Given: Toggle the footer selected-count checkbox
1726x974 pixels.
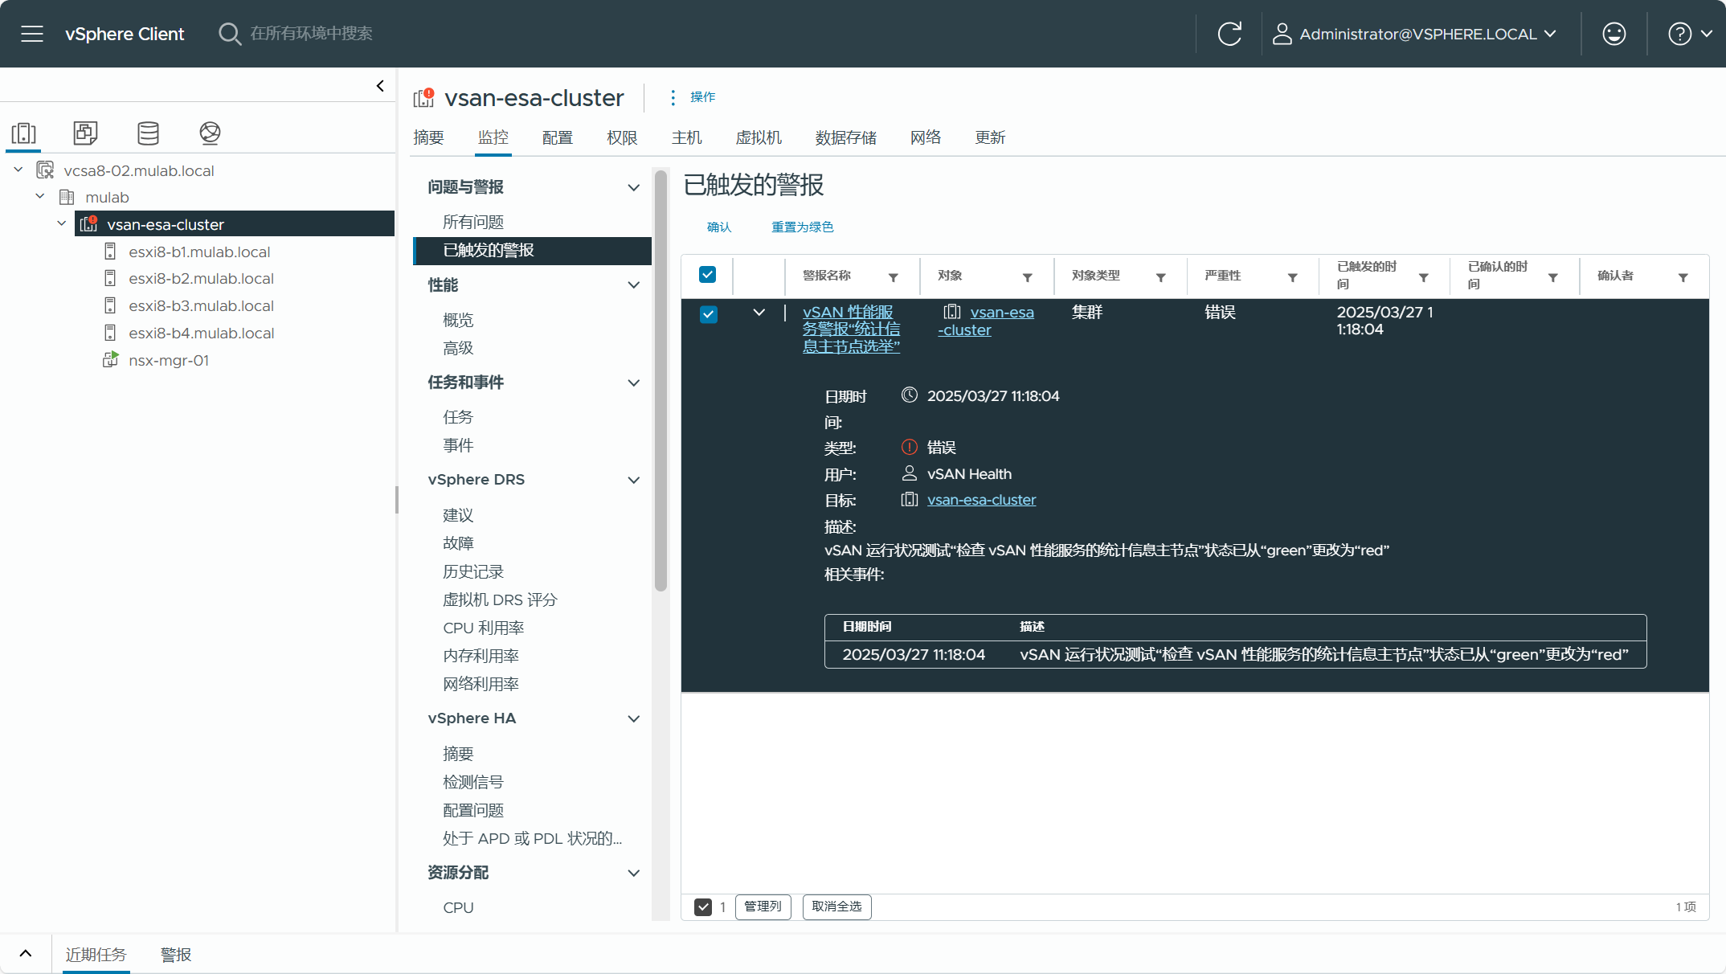Looking at the screenshot, I should [x=703, y=907].
